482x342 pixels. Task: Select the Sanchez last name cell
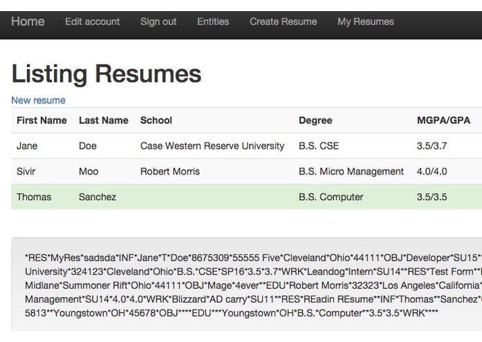click(x=98, y=197)
